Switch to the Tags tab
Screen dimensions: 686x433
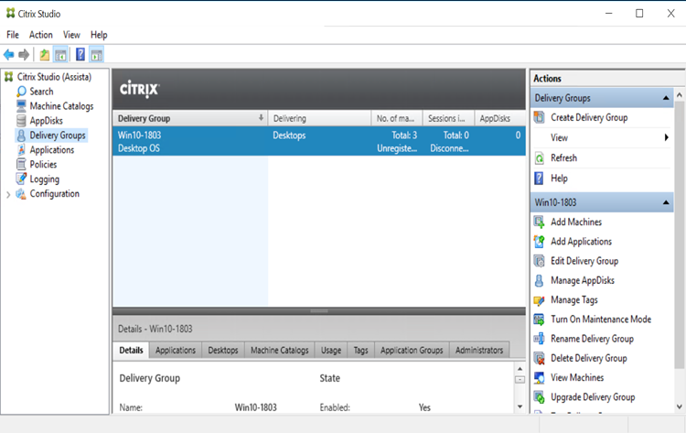pyautogui.click(x=361, y=351)
